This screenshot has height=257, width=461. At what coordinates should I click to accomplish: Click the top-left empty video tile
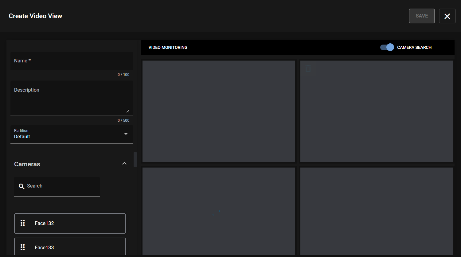218,111
